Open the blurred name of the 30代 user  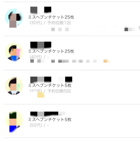(41, 10)
